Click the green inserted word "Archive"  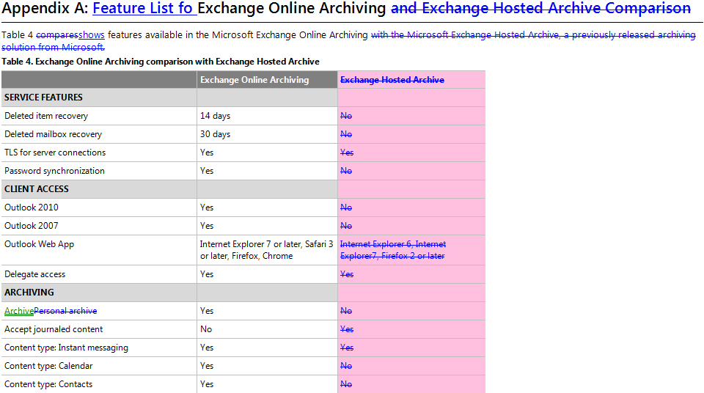[19, 311]
